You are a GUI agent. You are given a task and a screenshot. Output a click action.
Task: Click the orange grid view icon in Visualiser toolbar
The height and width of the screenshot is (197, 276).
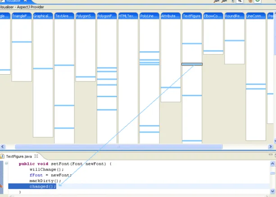(x=250, y=1)
